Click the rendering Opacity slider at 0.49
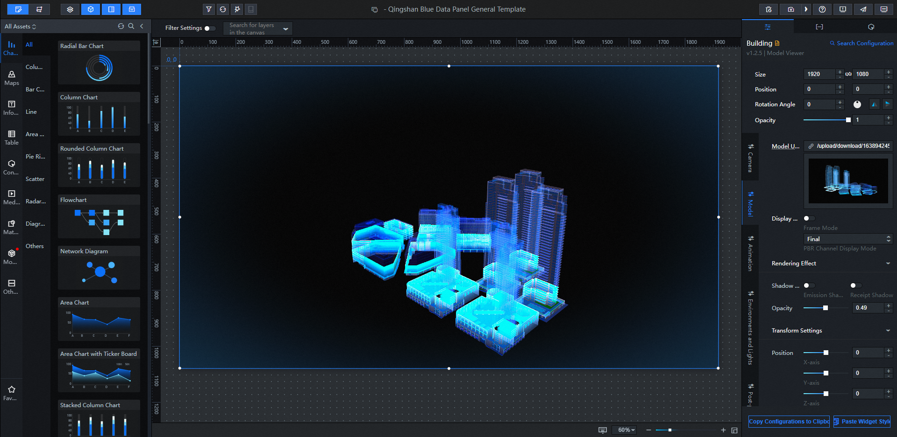This screenshot has height=437, width=897. [x=826, y=308]
